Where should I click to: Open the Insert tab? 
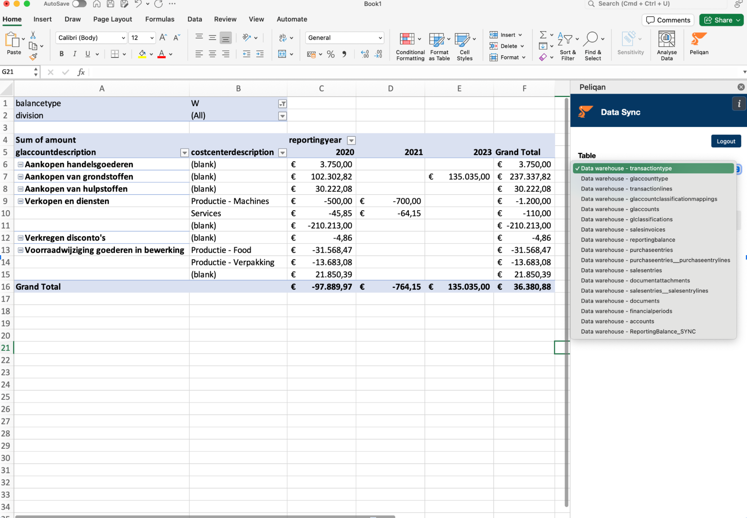click(42, 19)
